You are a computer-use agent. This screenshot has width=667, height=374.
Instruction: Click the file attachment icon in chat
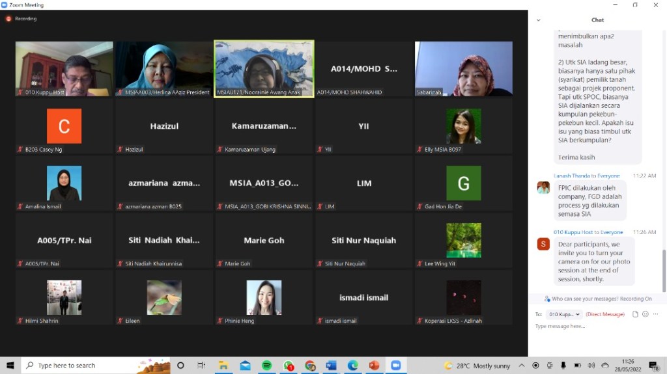click(x=636, y=314)
